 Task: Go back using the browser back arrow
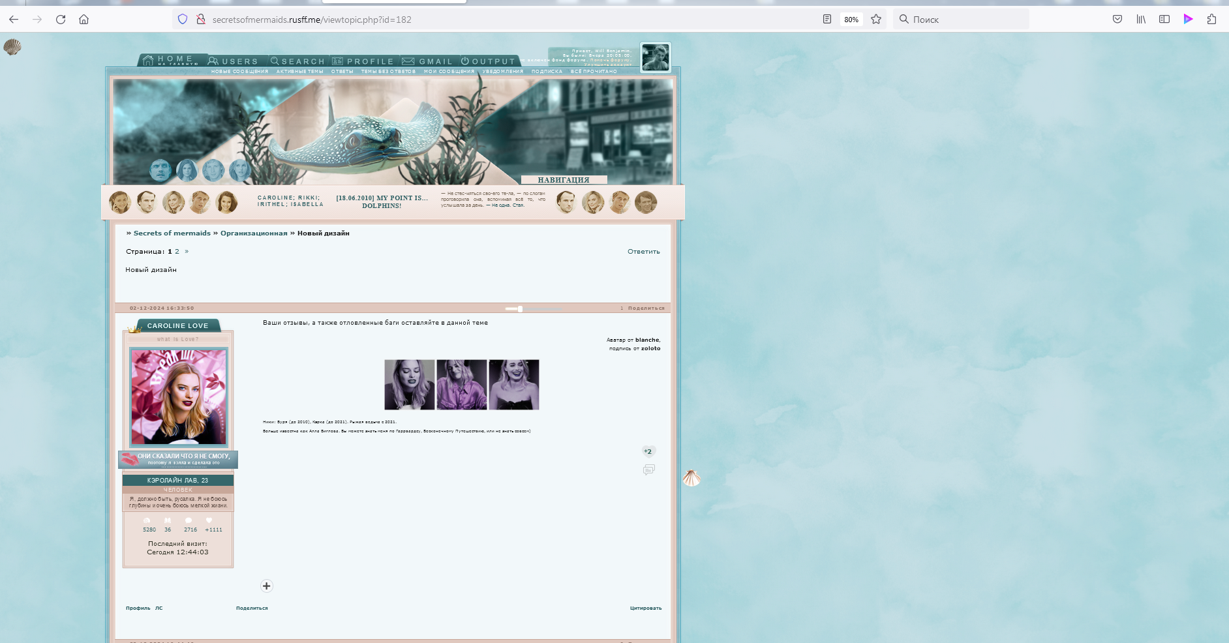[x=14, y=20]
